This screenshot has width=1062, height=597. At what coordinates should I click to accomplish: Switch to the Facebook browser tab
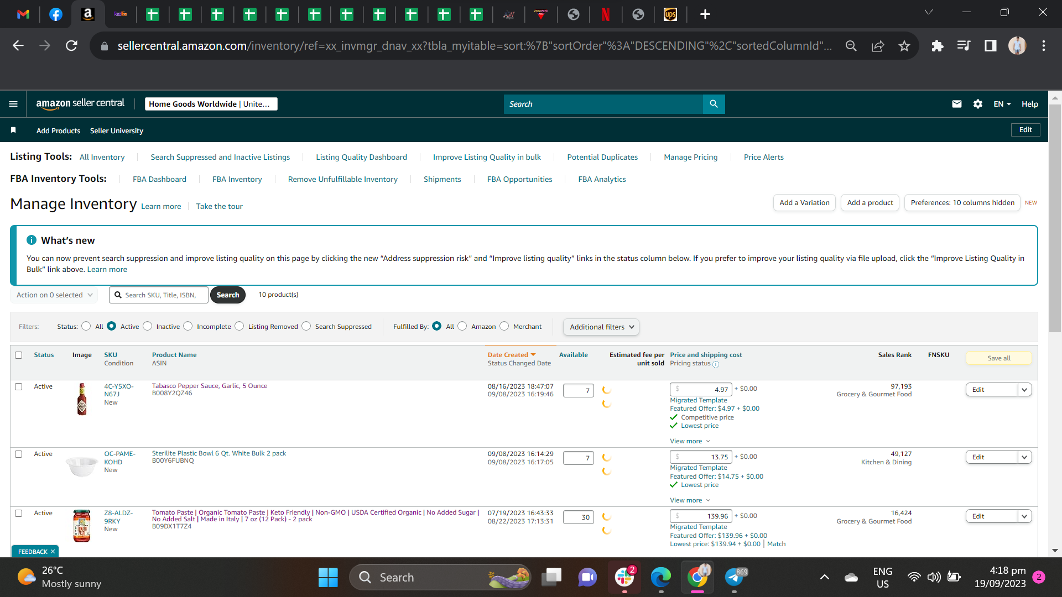[56, 14]
